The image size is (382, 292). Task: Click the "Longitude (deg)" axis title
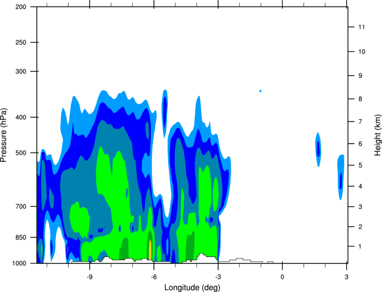coord(192,288)
